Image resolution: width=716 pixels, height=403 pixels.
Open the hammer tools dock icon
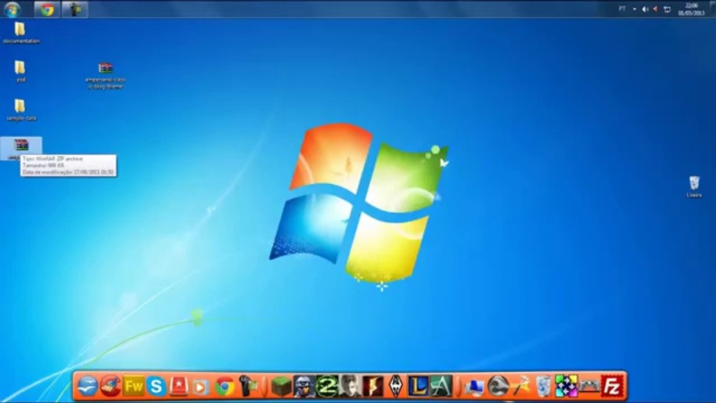pyautogui.click(x=521, y=386)
